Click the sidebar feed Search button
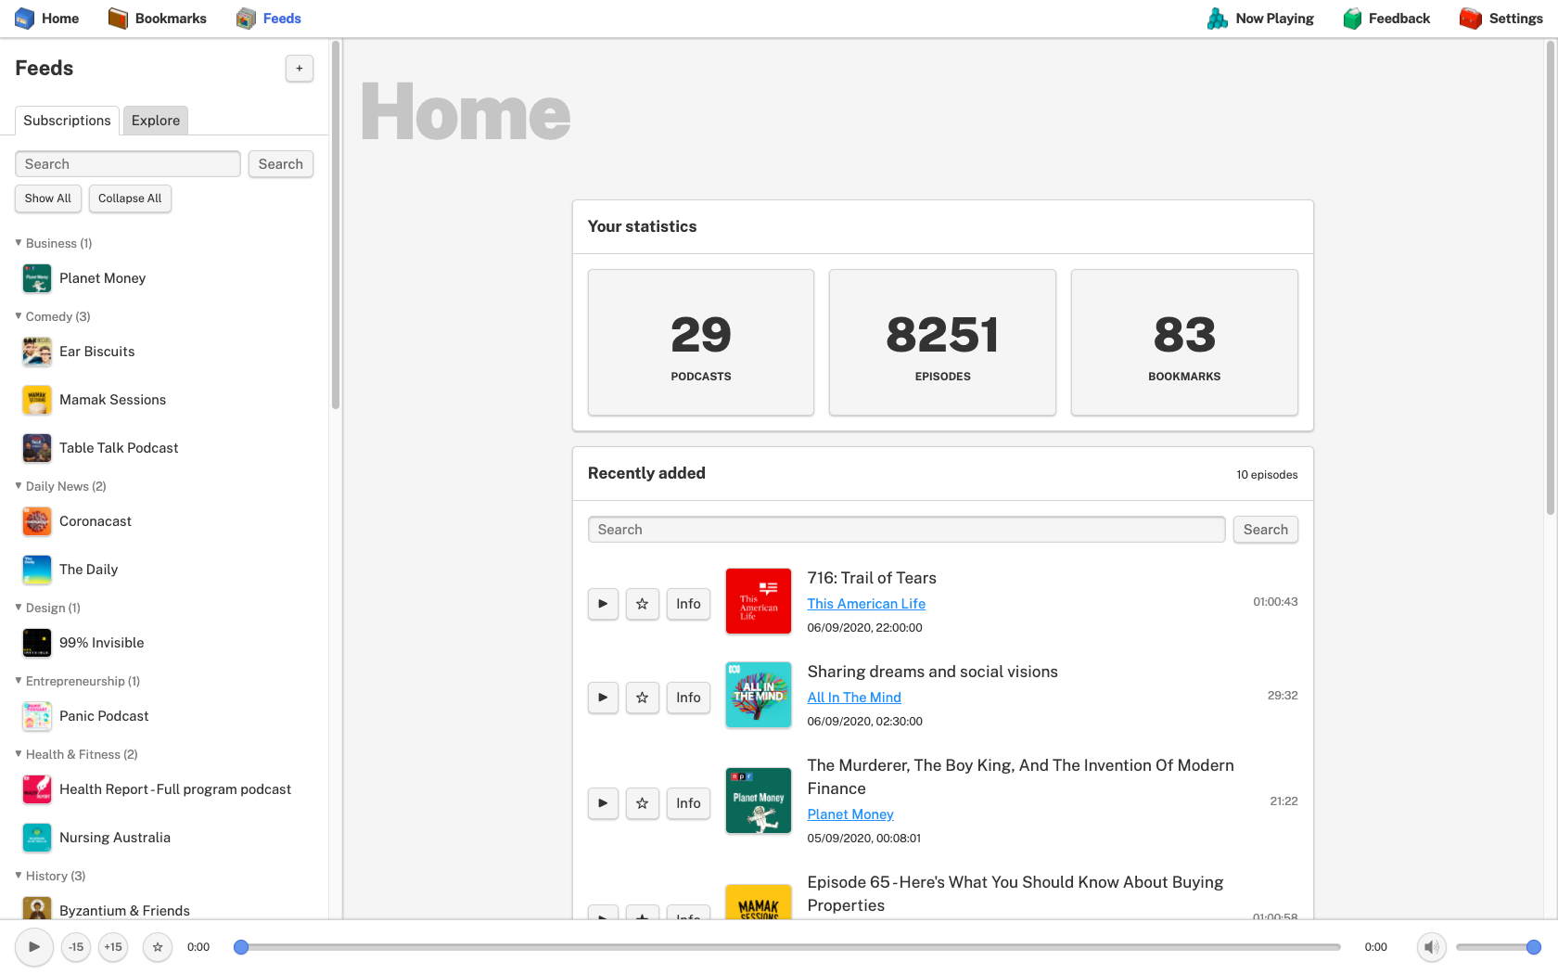Viewport: 1558px width, 974px height. (x=281, y=164)
